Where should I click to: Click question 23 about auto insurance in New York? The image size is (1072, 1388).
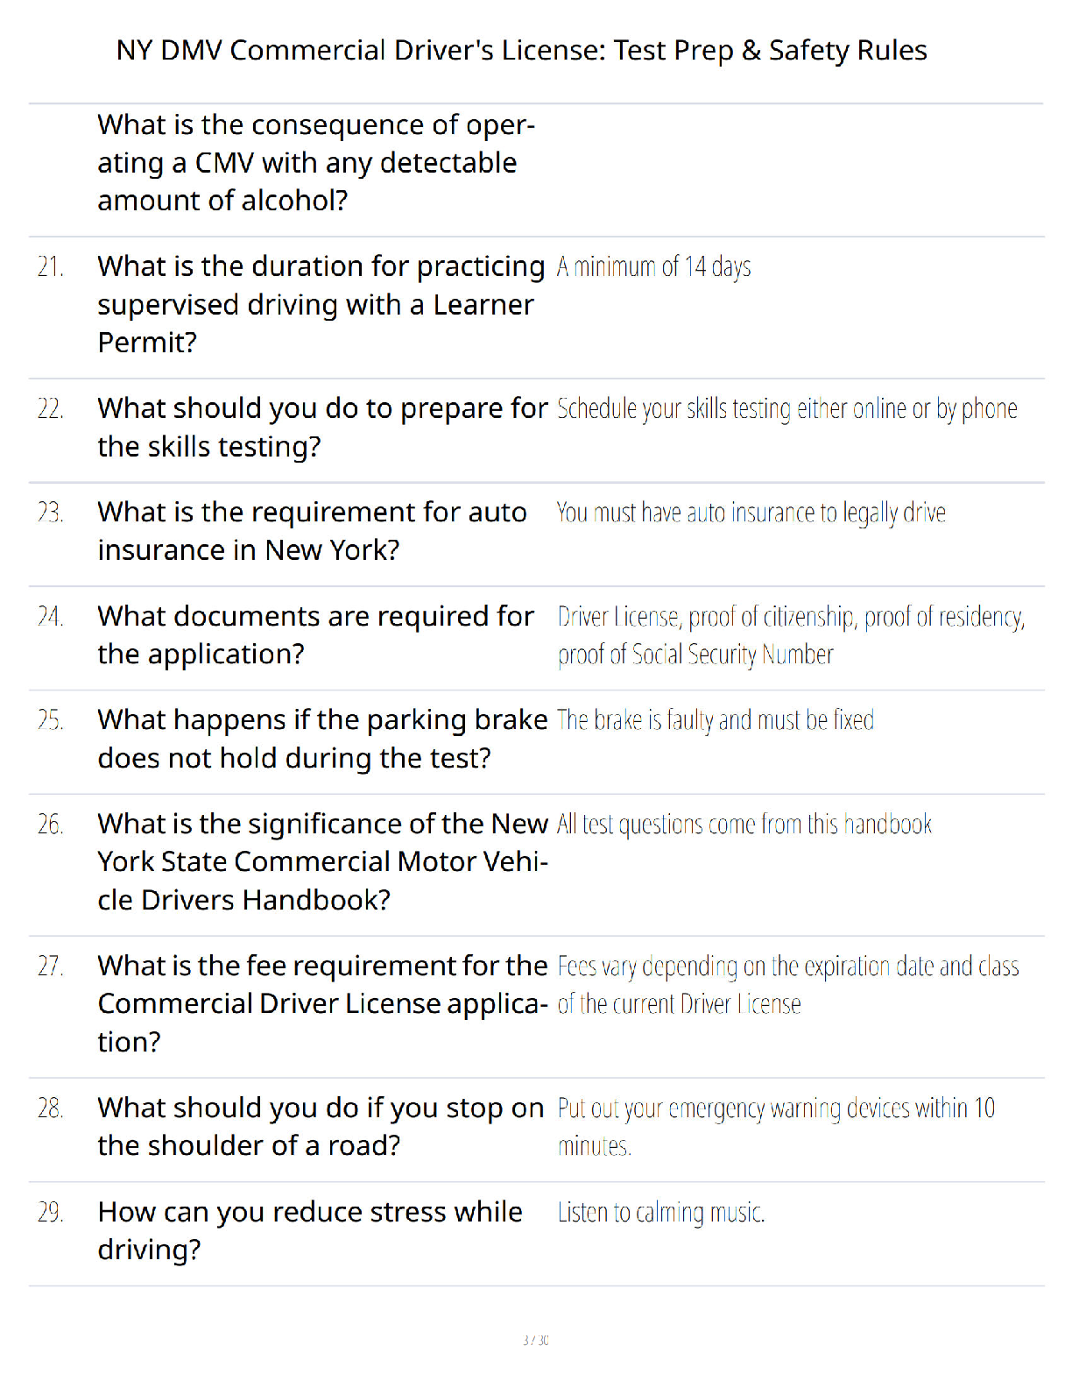click(x=313, y=531)
